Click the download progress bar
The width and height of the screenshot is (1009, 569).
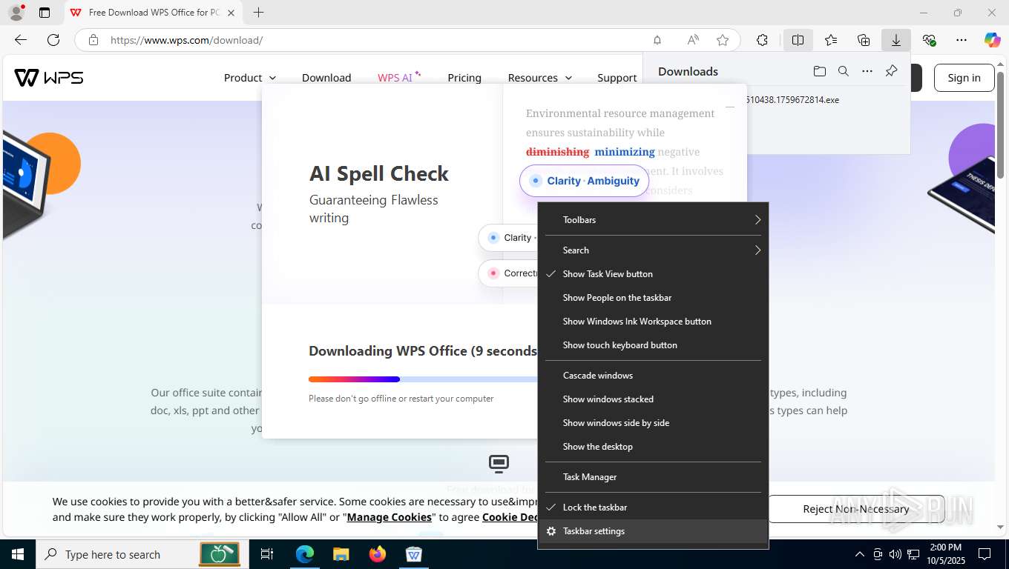[x=423, y=379]
